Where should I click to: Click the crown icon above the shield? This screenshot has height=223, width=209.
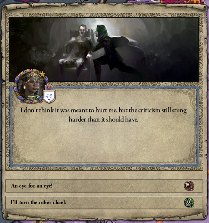[49, 86]
